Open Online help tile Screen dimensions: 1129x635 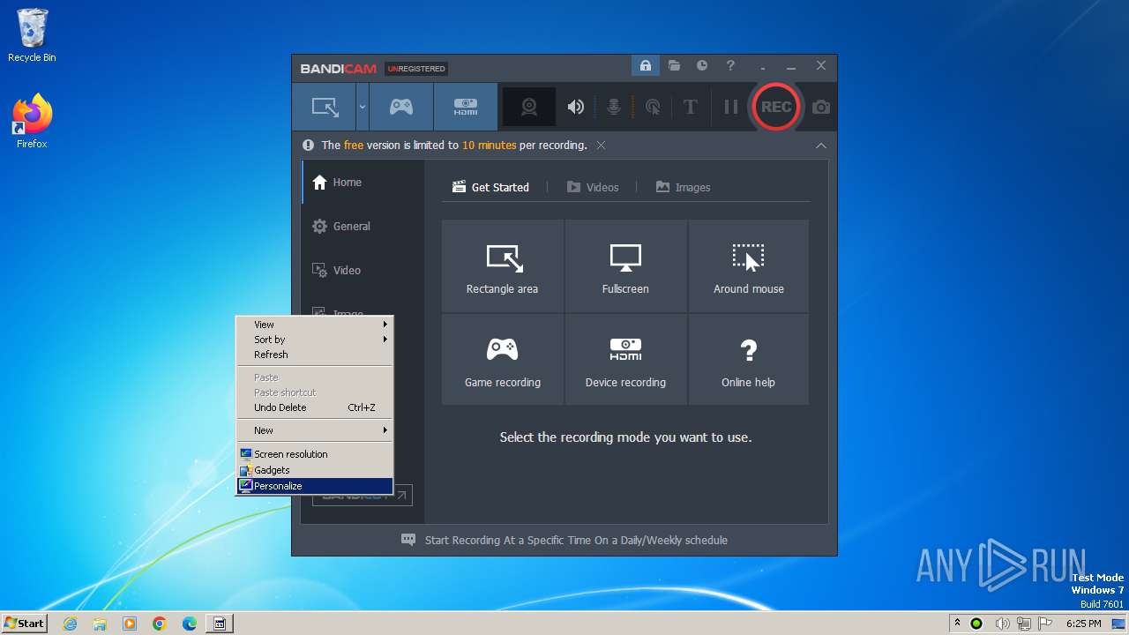tap(749, 360)
